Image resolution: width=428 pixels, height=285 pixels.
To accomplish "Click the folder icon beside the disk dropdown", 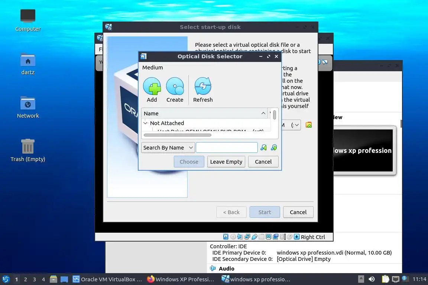I will coord(309,125).
